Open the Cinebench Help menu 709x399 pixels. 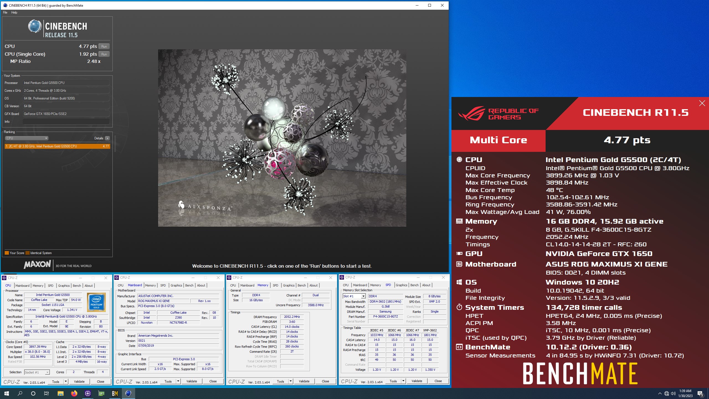click(x=14, y=12)
